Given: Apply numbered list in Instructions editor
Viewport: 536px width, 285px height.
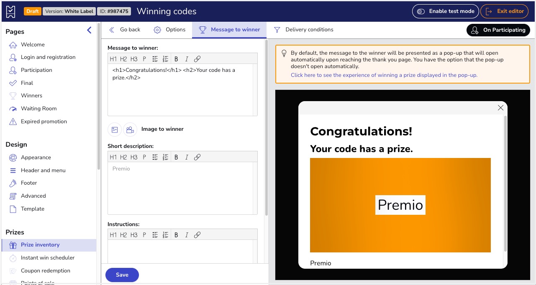Looking at the screenshot, I should point(165,235).
